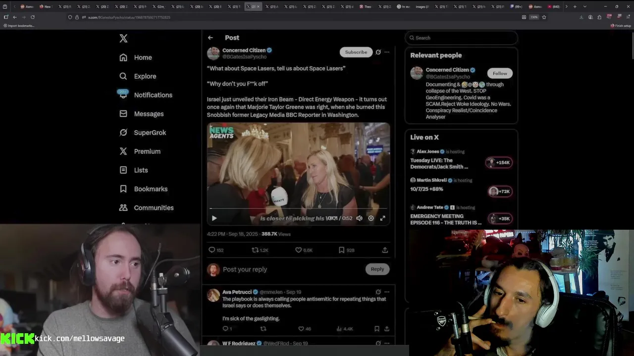Go back with the Post back arrow
This screenshot has height=356, width=634.
point(211,38)
